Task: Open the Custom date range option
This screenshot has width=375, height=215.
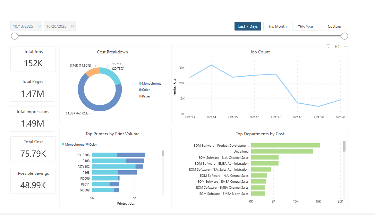Action: click(x=334, y=26)
